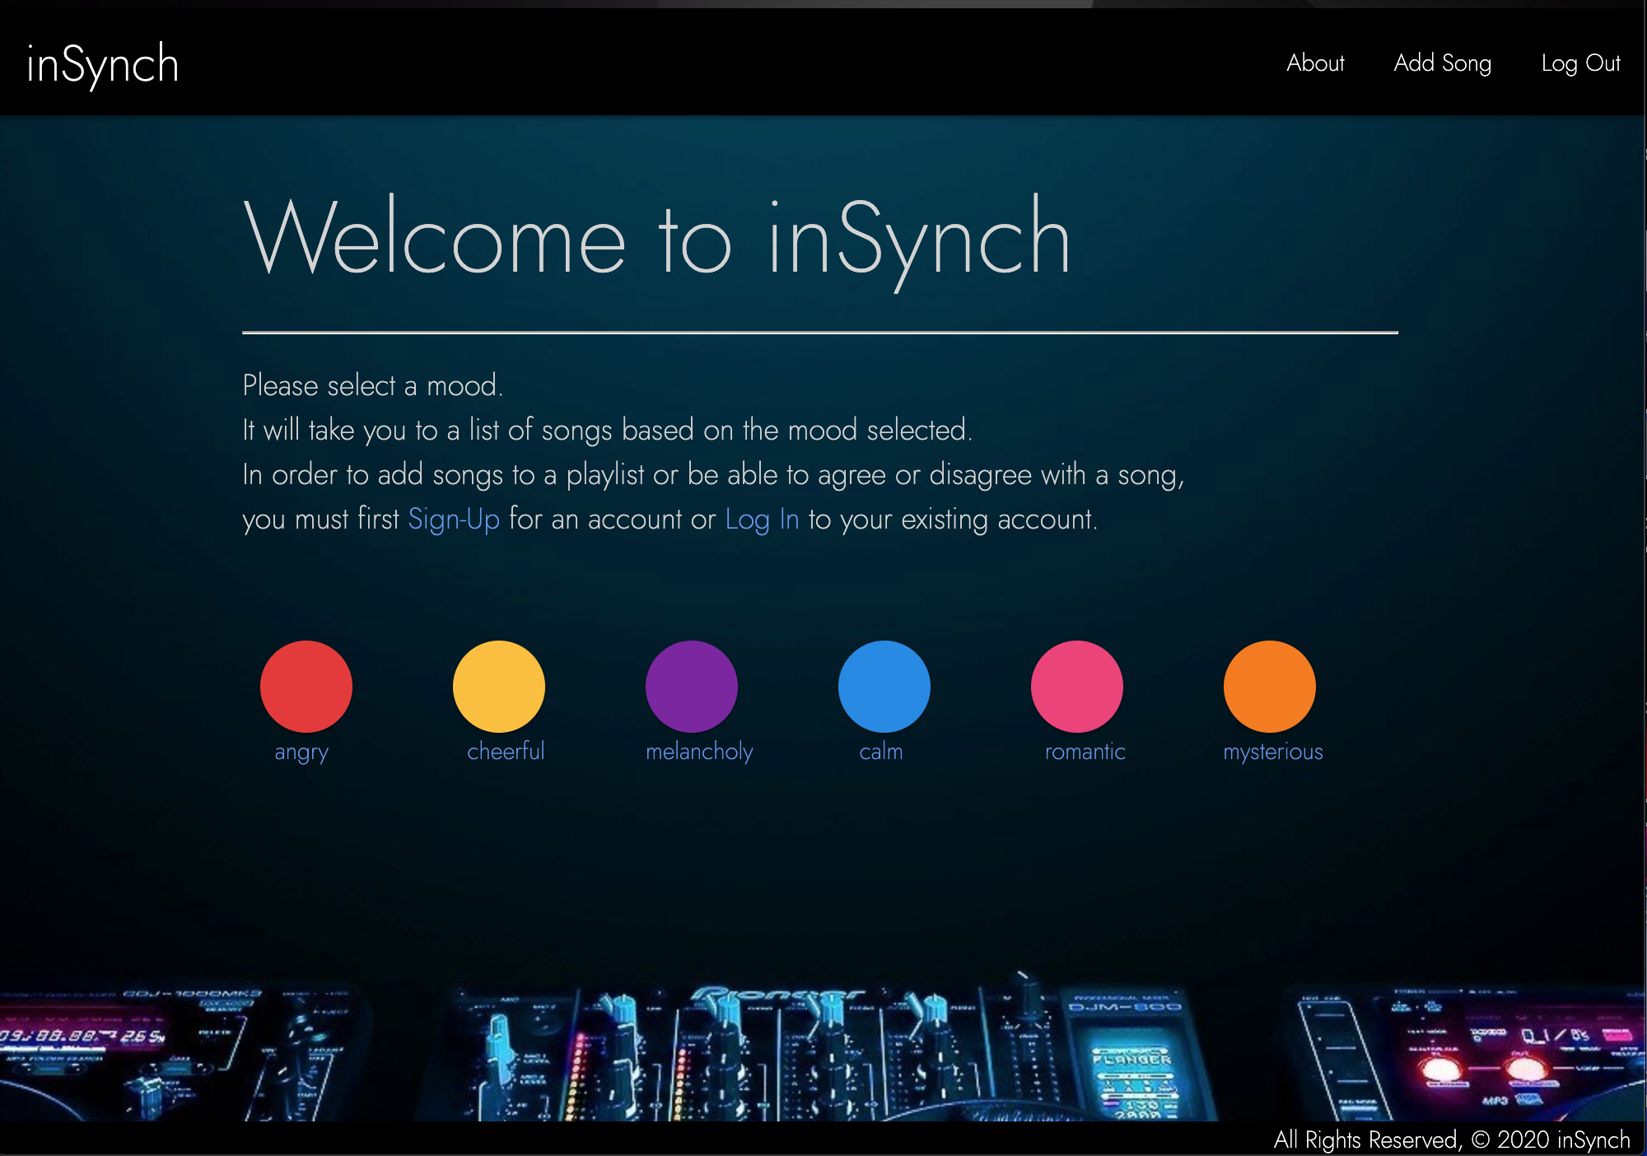This screenshot has height=1156, width=1647.
Task: Open the About page
Action: point(1315,63)
